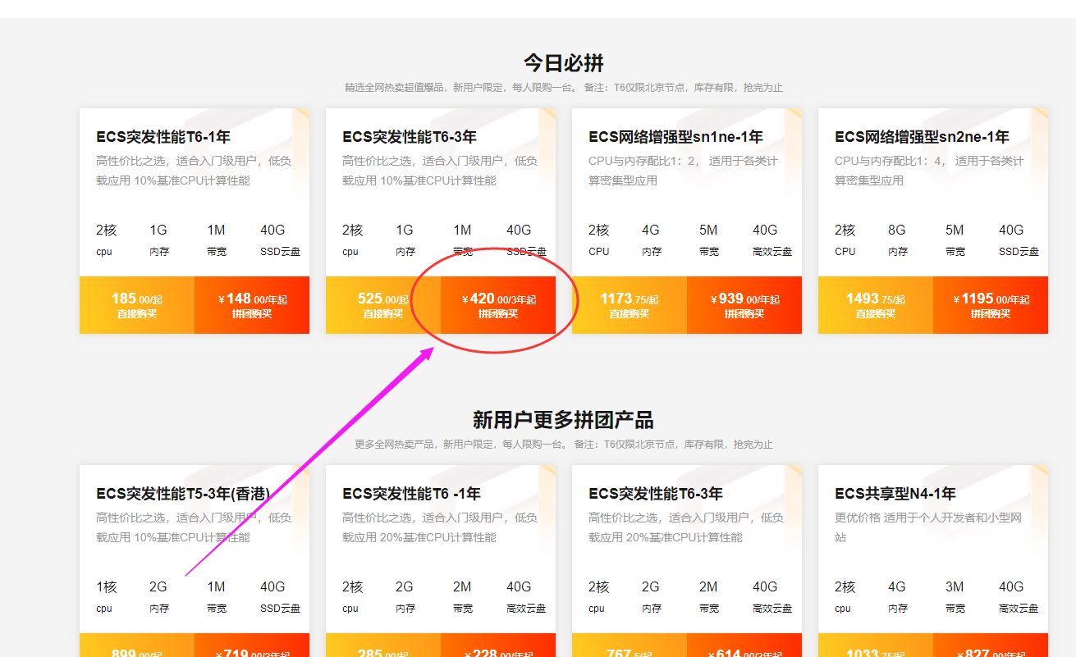Open the ECS突发性能T5-3年(香港) card title

point(183,494)
